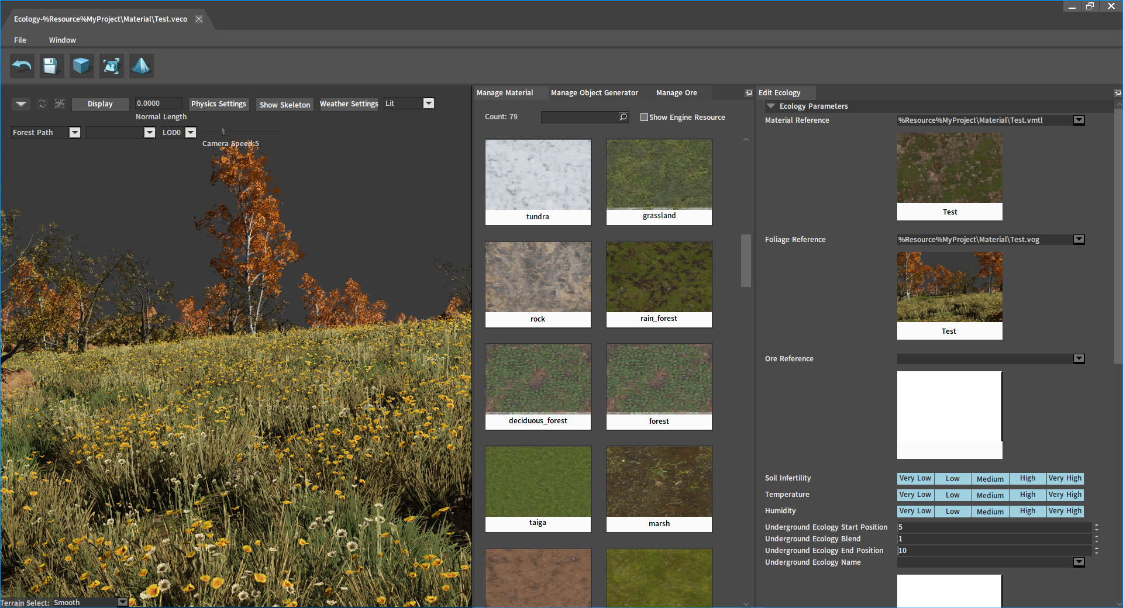
Task: Click the running figure selection icon
Action: [x=60, y=103]
